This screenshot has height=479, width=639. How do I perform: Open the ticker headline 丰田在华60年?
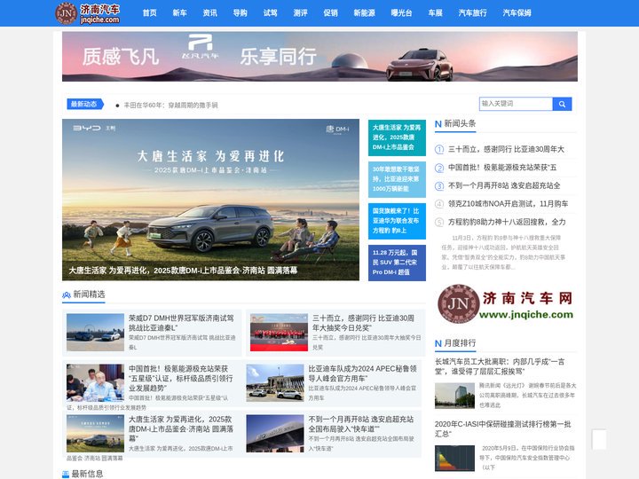tap(170, 105)
